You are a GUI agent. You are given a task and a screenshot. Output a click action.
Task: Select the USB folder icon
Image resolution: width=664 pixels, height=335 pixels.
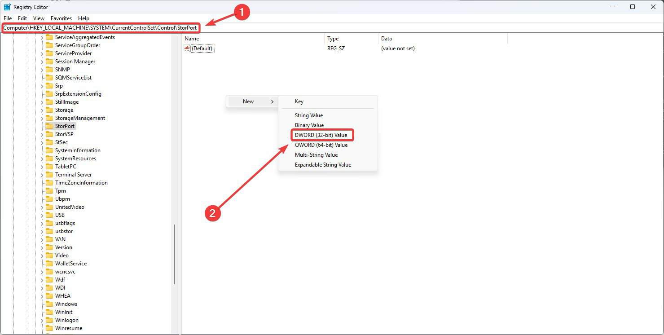49,215
